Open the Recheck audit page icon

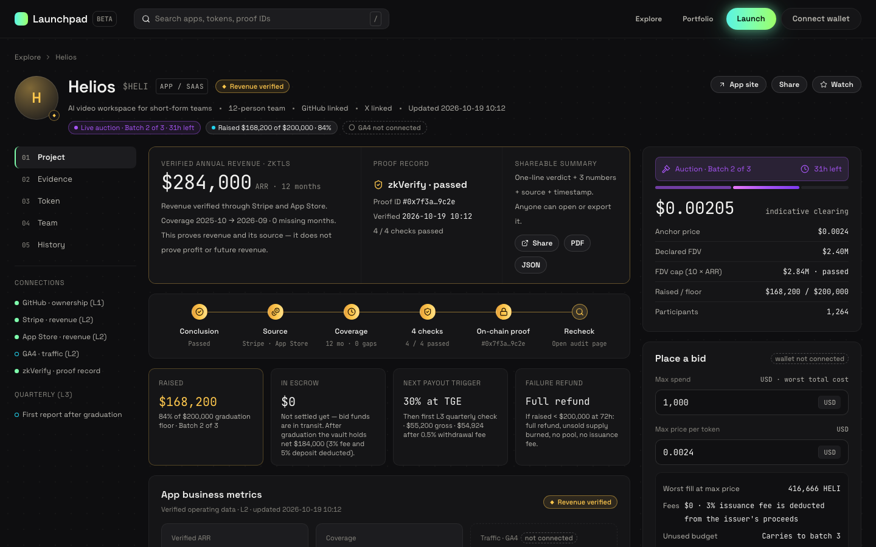click(x=580, y=312)
